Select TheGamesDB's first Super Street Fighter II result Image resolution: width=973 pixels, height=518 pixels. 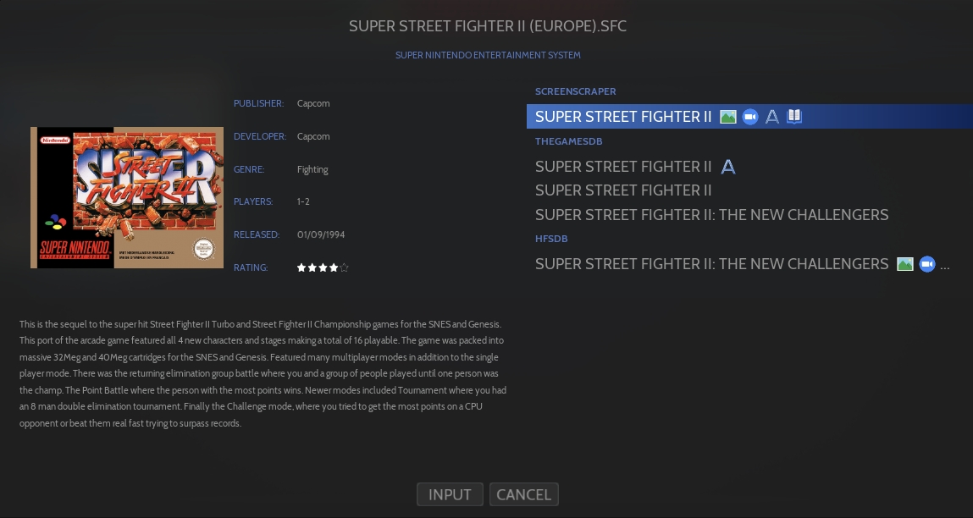(x=623, y=167)
